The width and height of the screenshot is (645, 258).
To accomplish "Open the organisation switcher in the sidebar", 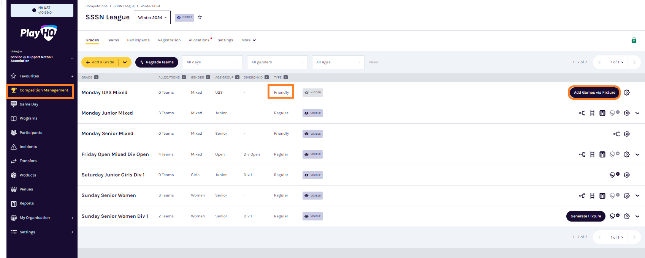I will tap(42, 59).
